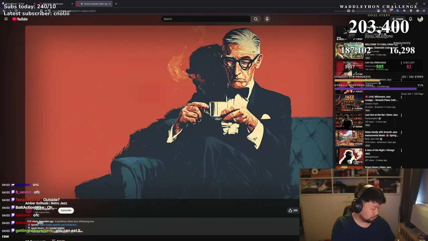Viewport: 428px width, 241px height.
Task: Go to YouTube home via the logo
Action: coord(20,19)
